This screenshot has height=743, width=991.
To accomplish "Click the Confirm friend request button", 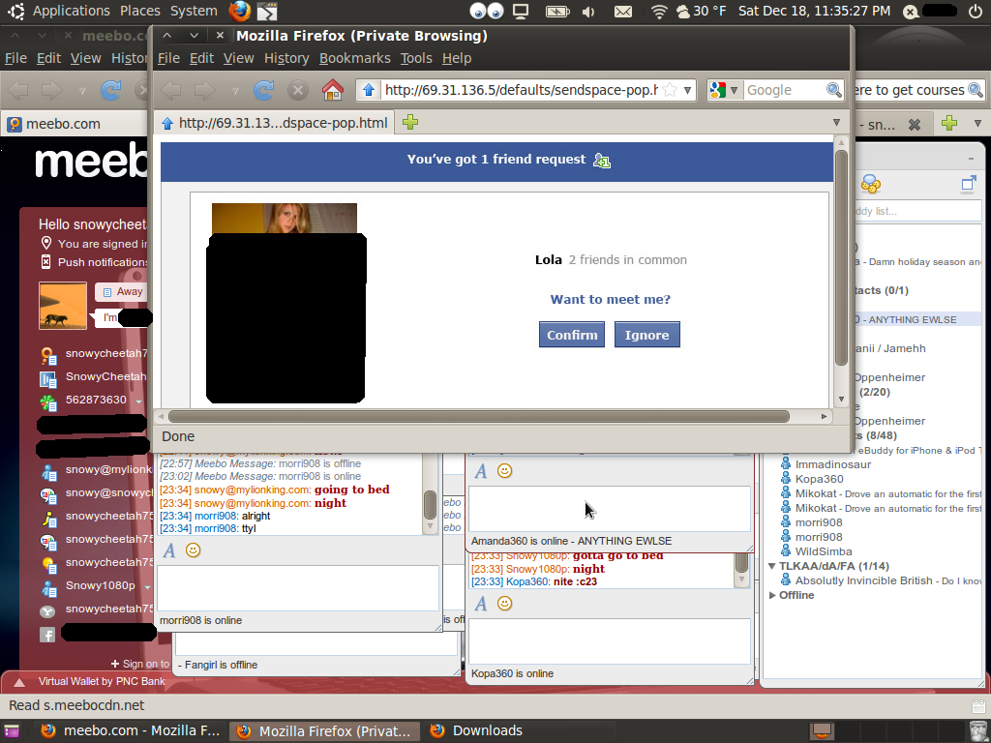I will pos(571,335).
